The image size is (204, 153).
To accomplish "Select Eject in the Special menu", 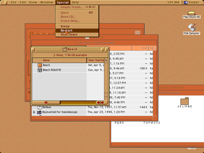I will (77, 12).
